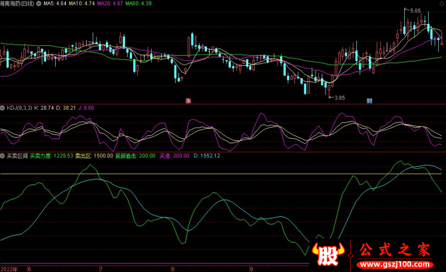The image size is (446, 272).
Task: Open the www.gszj100.com website link
Action: 396,263
